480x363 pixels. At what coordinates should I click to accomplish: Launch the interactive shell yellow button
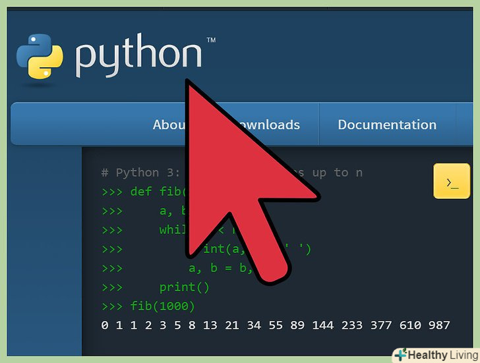point(452,181)
